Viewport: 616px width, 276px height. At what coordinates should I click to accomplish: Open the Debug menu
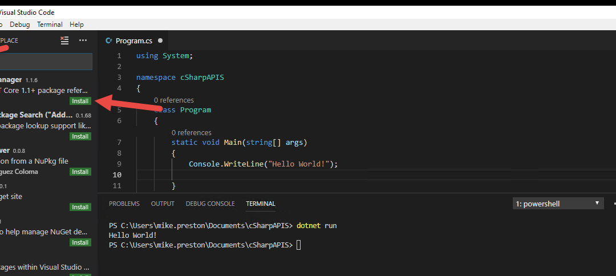pyautogui.click(x=19, y=25)
